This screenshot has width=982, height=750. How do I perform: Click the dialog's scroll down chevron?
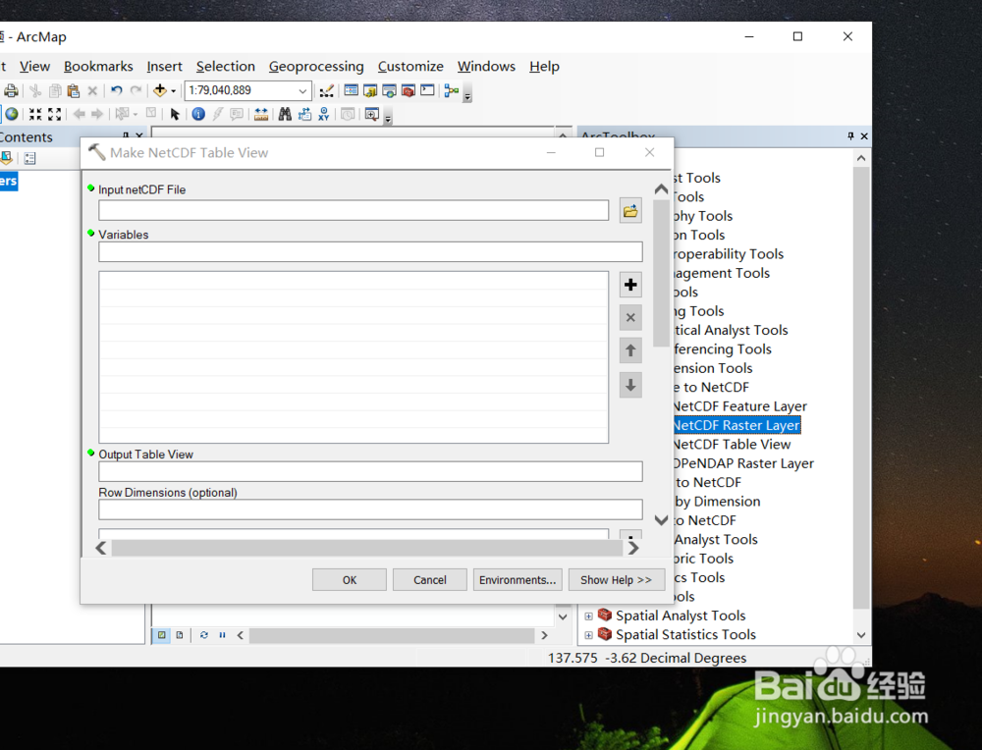(x=661, y=520)
